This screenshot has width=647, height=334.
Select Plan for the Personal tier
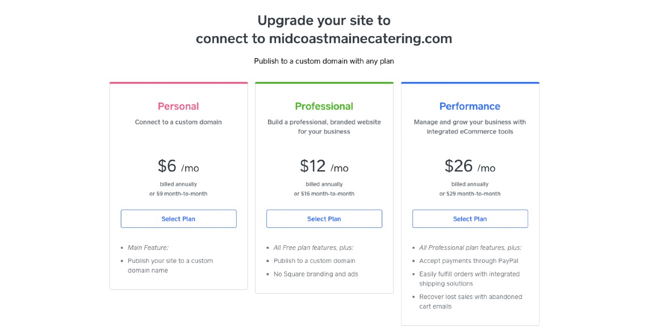pyautogui.click(x=178, y=219)
